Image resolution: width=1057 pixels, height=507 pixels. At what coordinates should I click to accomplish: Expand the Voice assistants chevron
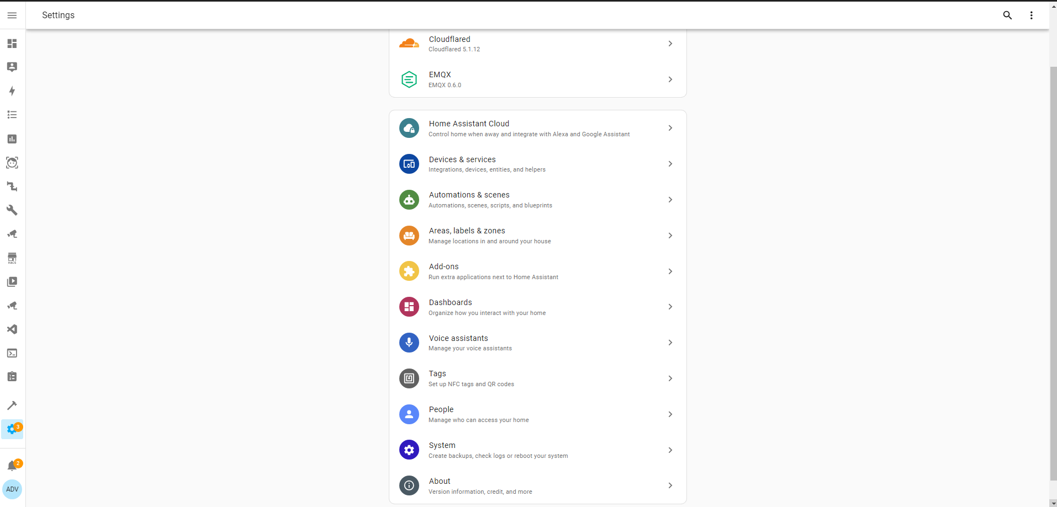670,343
